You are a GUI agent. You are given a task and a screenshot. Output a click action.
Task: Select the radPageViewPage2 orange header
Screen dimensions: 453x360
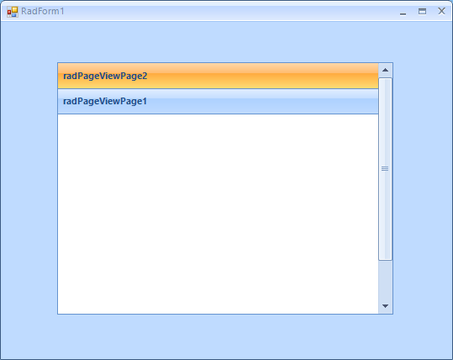(x=219, y=76)
